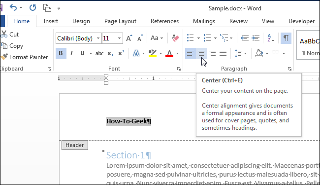
Task: Open Text Effects dropdown arrow
Action: tap(143, 54)
